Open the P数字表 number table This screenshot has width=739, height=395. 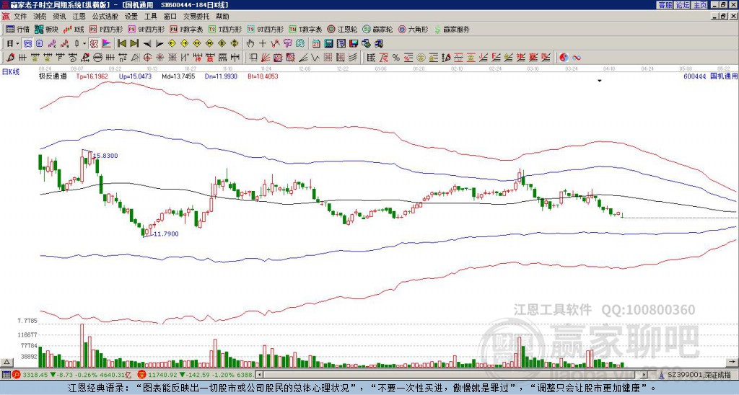(187, 29)
